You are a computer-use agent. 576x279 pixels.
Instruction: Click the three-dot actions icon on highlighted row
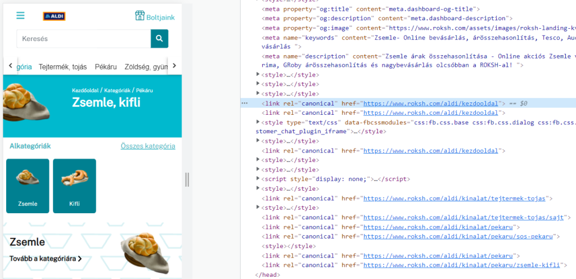[244, 103]
